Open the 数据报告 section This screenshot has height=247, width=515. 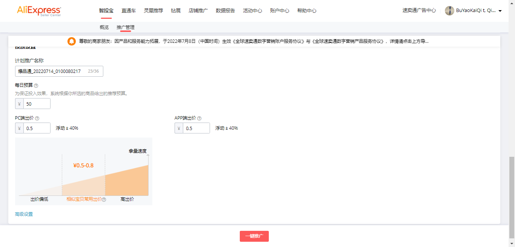point(225,11)
